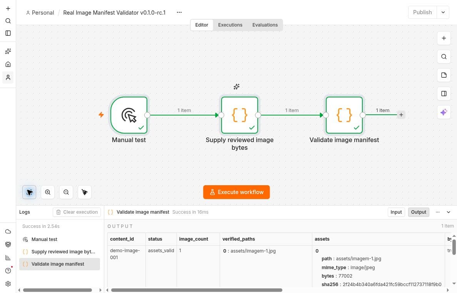Open the workflow three-dots menu
Screen dimensions: 457x293
pos(179,12)
